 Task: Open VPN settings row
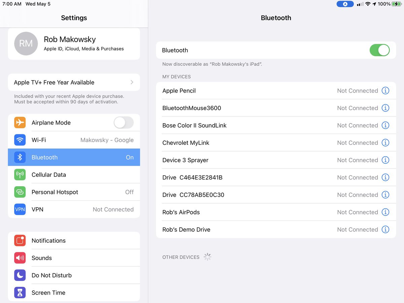(74, 209)
